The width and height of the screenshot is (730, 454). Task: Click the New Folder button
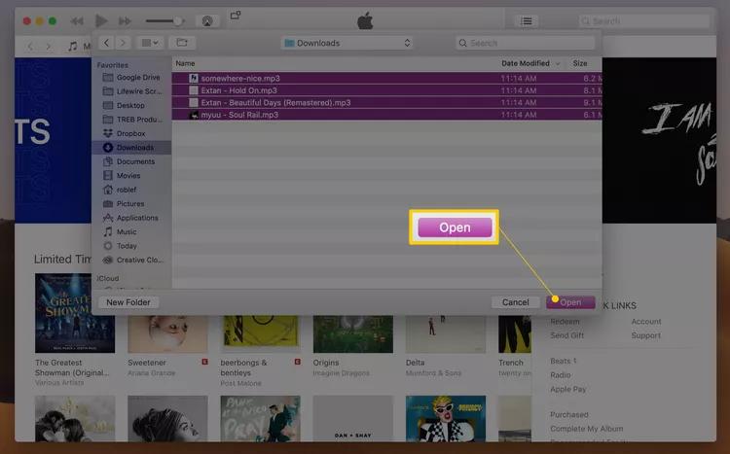[x=128, y=302]
